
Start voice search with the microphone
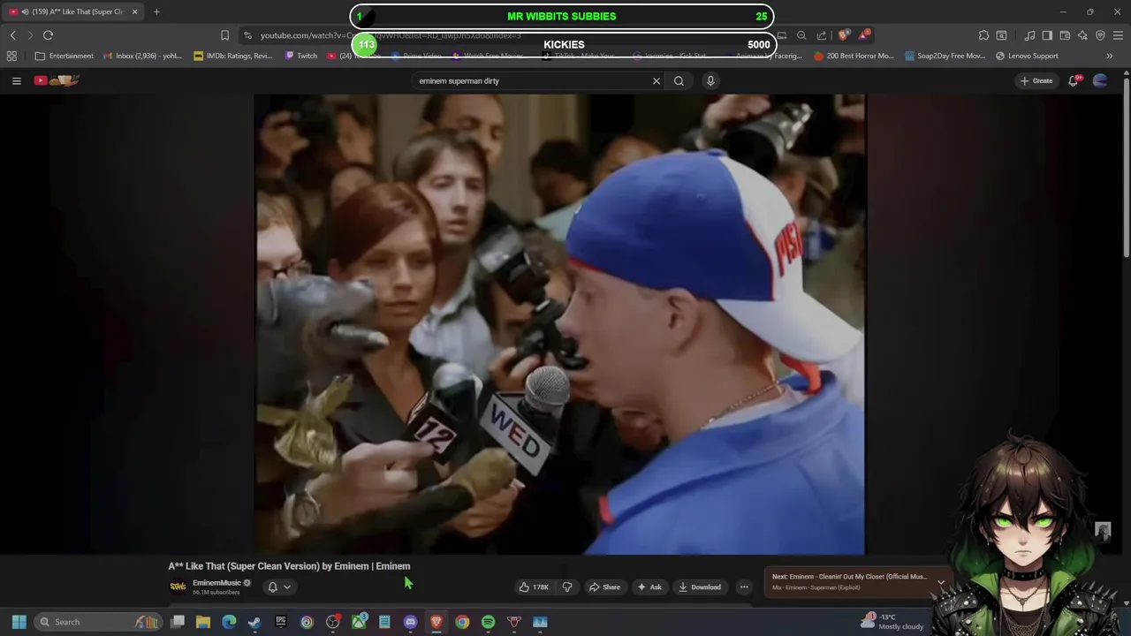pyautogui.click(x=710, y=80)
